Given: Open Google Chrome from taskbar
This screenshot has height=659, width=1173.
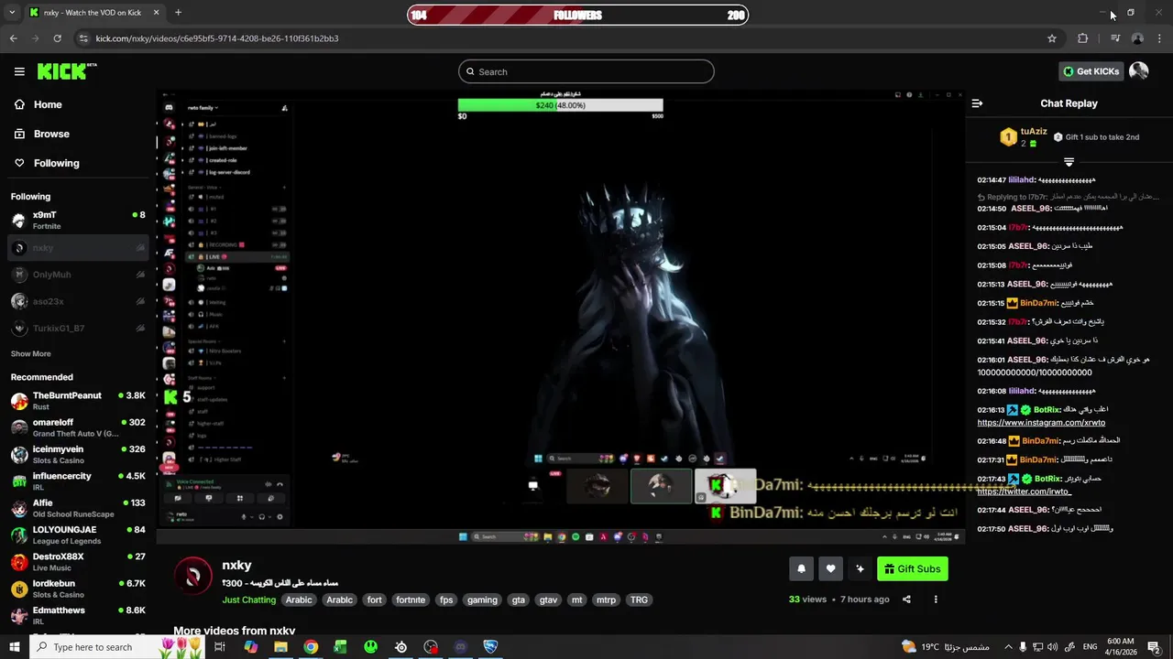Looking at the screenshot, I should point(311,647).
